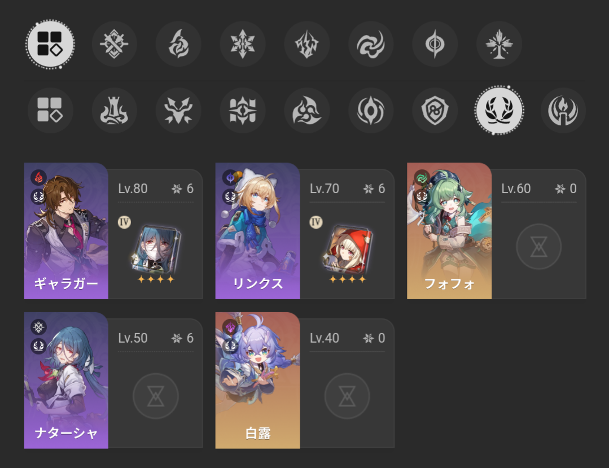Viewport: 609px width, 468px height.
Task: Filter characters by Fire element
Action: (178, 44)
